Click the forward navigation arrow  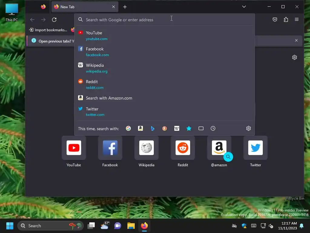click(43, 20)
